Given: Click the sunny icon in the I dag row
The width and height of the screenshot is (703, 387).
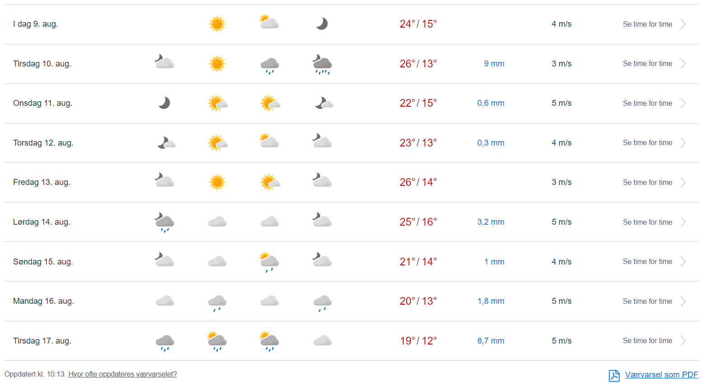Looking at the screenshot, I should click(217, 24).
